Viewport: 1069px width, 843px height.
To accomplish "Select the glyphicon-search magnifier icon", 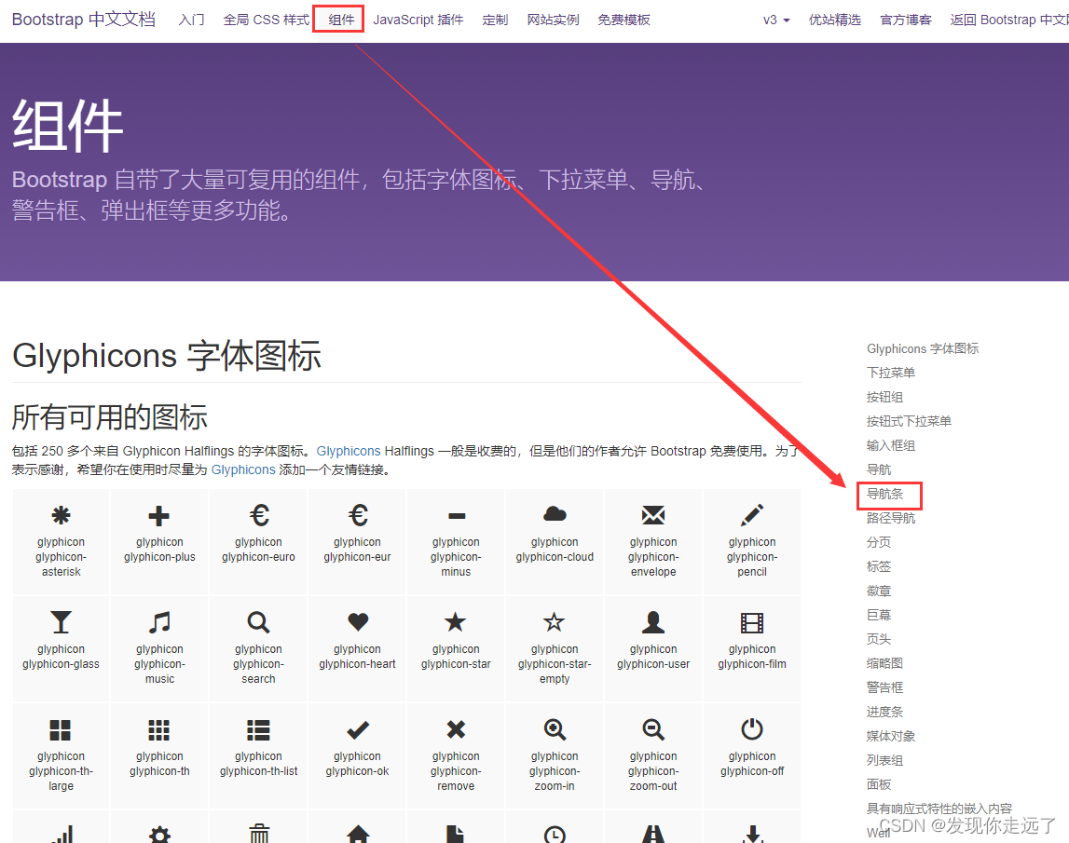I will [x=257, y=622].
